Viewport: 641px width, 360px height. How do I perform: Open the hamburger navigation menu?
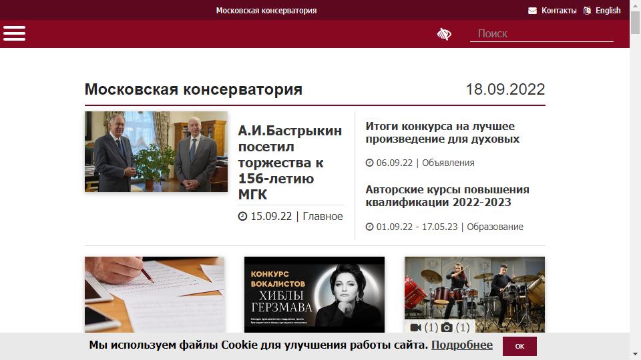click(x=14, y=33)
